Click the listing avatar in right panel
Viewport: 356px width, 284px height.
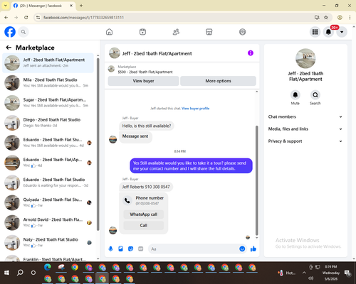(305, 58)
